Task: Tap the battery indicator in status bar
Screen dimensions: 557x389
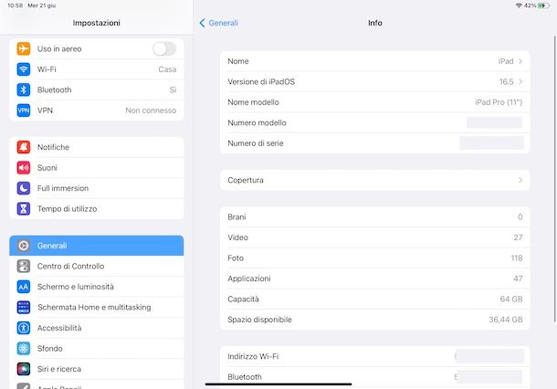Action: pos(544,5)
